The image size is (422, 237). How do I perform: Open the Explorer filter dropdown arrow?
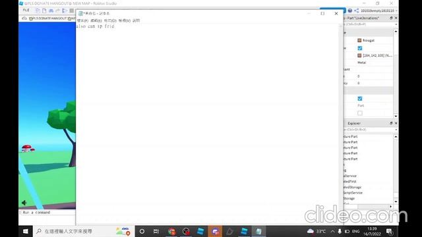point(396,130)
